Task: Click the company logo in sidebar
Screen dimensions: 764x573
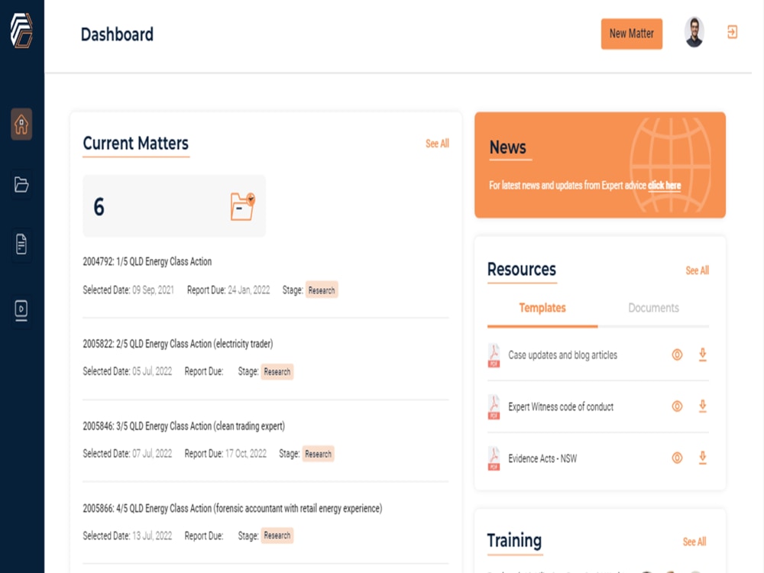Action: [21, 31]
